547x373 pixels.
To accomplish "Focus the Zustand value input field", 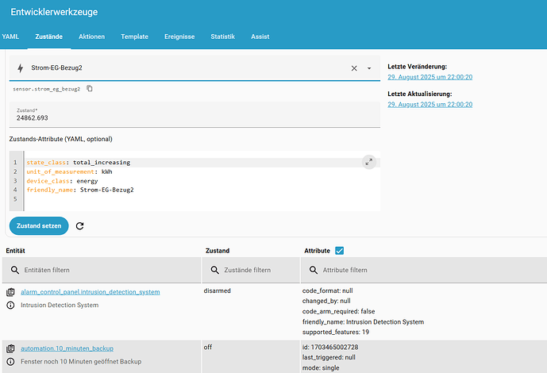I will point(195,117).
